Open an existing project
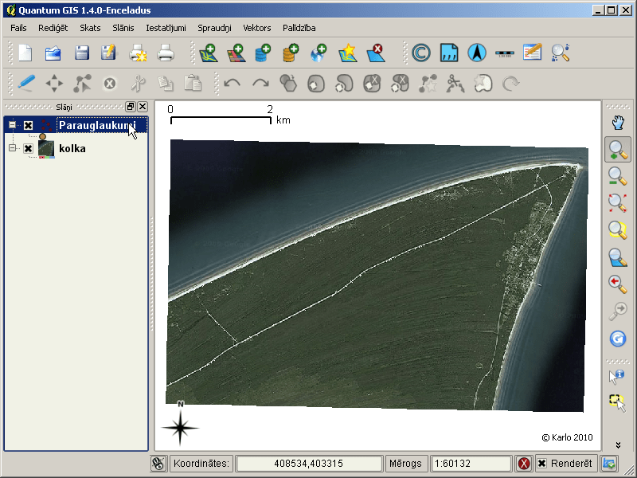Image resolution: width=637 pixels, height=478 pixels. [x=53, y=53]
